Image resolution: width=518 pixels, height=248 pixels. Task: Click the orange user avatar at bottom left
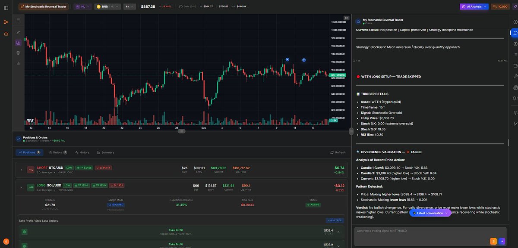point(6,242)
